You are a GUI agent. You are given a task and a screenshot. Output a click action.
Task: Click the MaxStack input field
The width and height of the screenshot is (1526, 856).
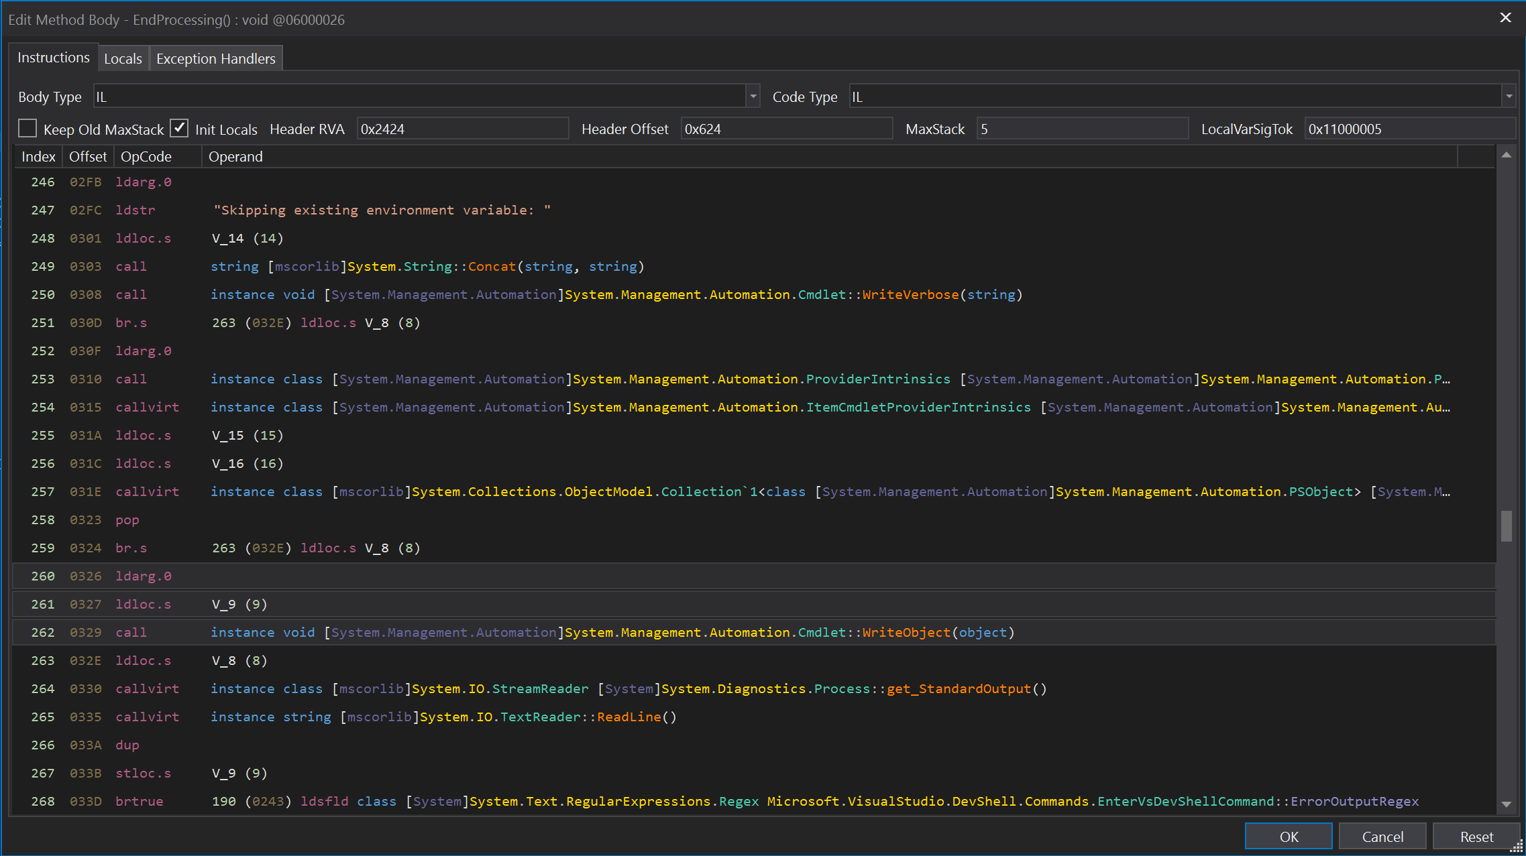click(x=1081, y=129)
